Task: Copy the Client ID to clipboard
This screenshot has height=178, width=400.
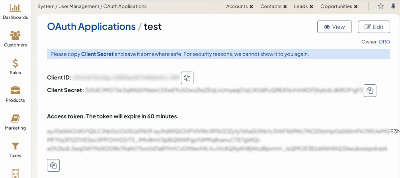Action: (187, 78)
